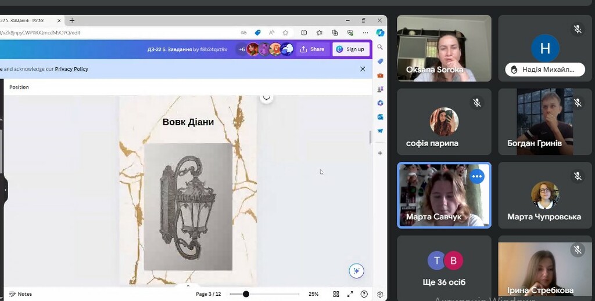Open Outlook from Edge sidebar
Screen dimensions: 595x301
380,117
